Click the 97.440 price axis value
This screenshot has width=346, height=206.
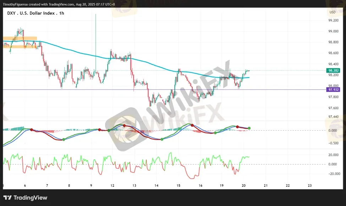pyautogui.click(x=333, y=117)
